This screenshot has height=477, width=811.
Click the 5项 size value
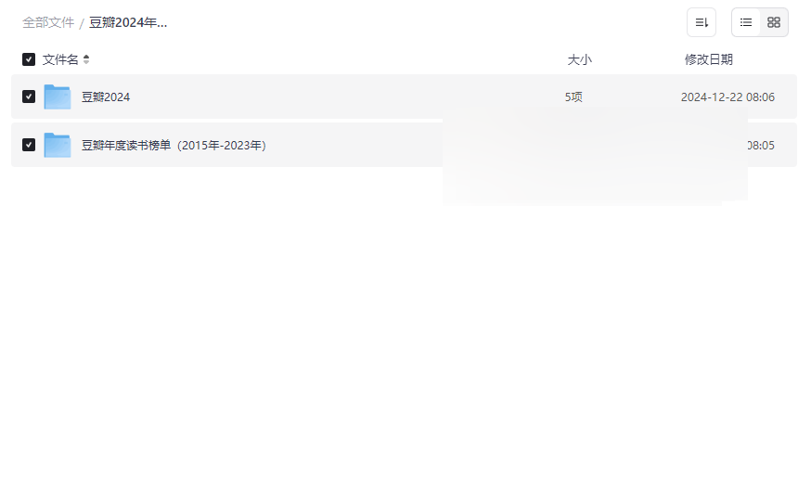573,97
